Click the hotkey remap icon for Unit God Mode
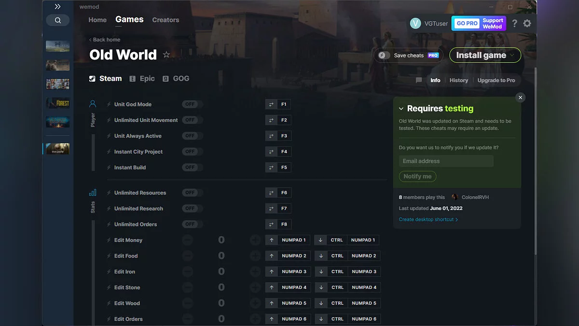579x326 pixels. click(x=271, y=104)
